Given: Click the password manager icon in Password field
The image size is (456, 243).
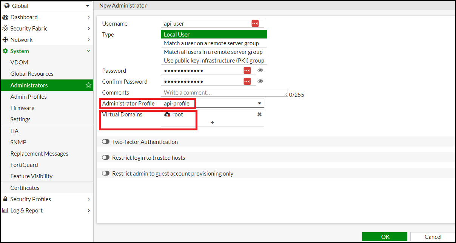Looking at the screenshot, I should pos(247,70).
